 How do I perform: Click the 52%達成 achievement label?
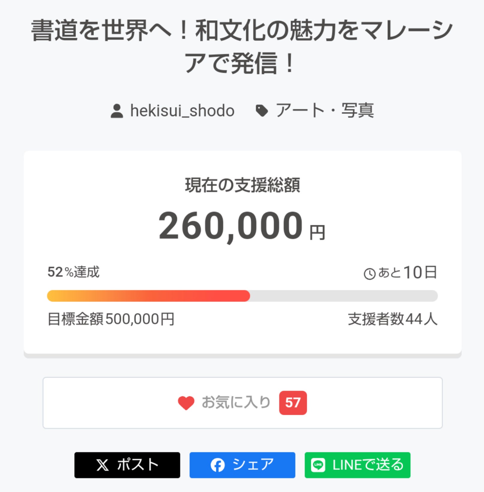(73, 272)
